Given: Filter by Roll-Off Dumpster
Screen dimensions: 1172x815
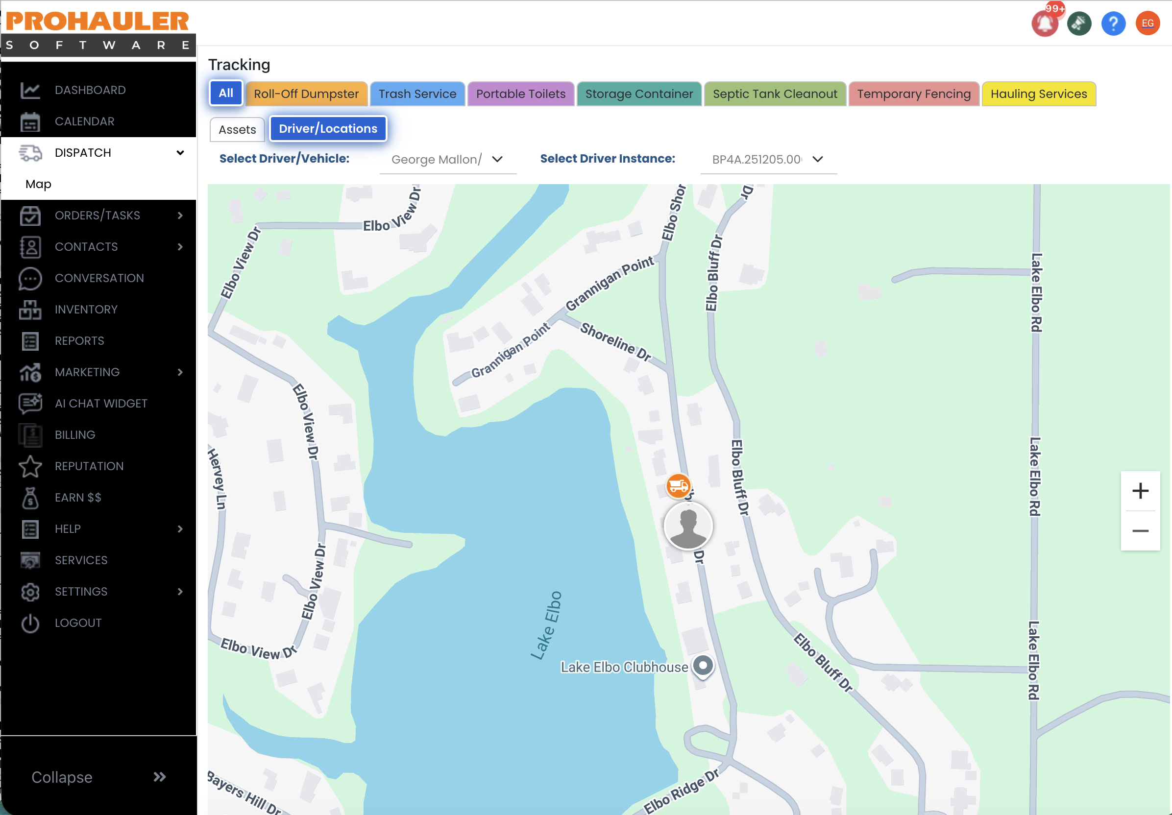Looking at the screenshot, I should click(306, 94).
